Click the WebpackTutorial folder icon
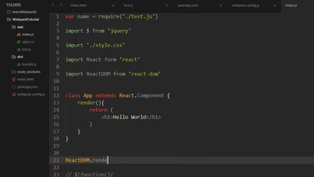This screenshot has height=177, width=314. [x=9, y=19]
